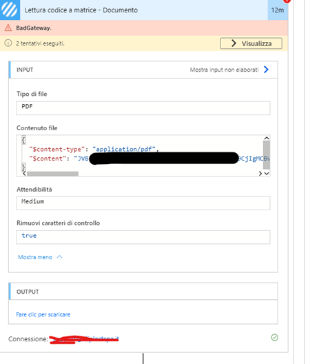Click the Rimuovi caratteri di controllo label
Image resolution: width=310 pixels, height=364 pixels.
pyautogui.click(x=58, y=223)
